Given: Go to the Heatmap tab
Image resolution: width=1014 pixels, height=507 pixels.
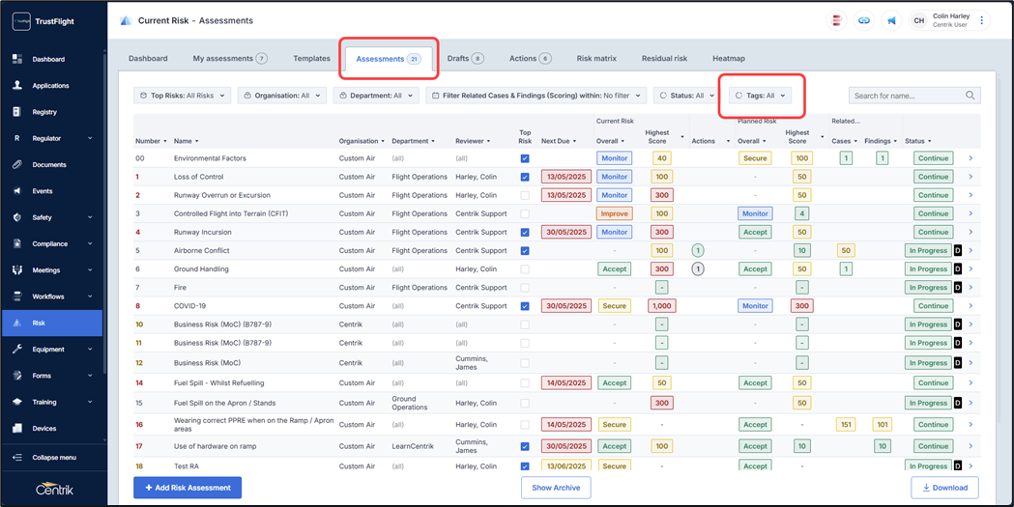Looking at the screenshot, I should click(729, 58).
